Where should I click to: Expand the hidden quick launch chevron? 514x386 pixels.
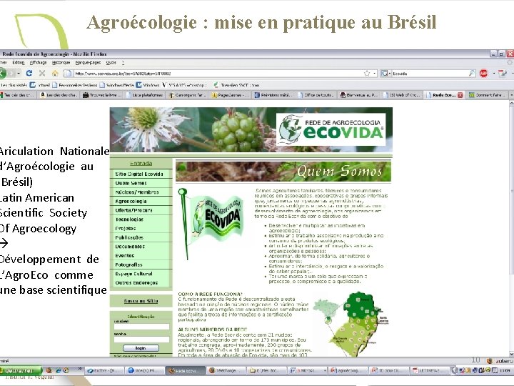pos(80,369)
